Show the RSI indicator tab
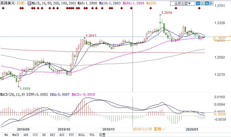 tap(62, 135)
